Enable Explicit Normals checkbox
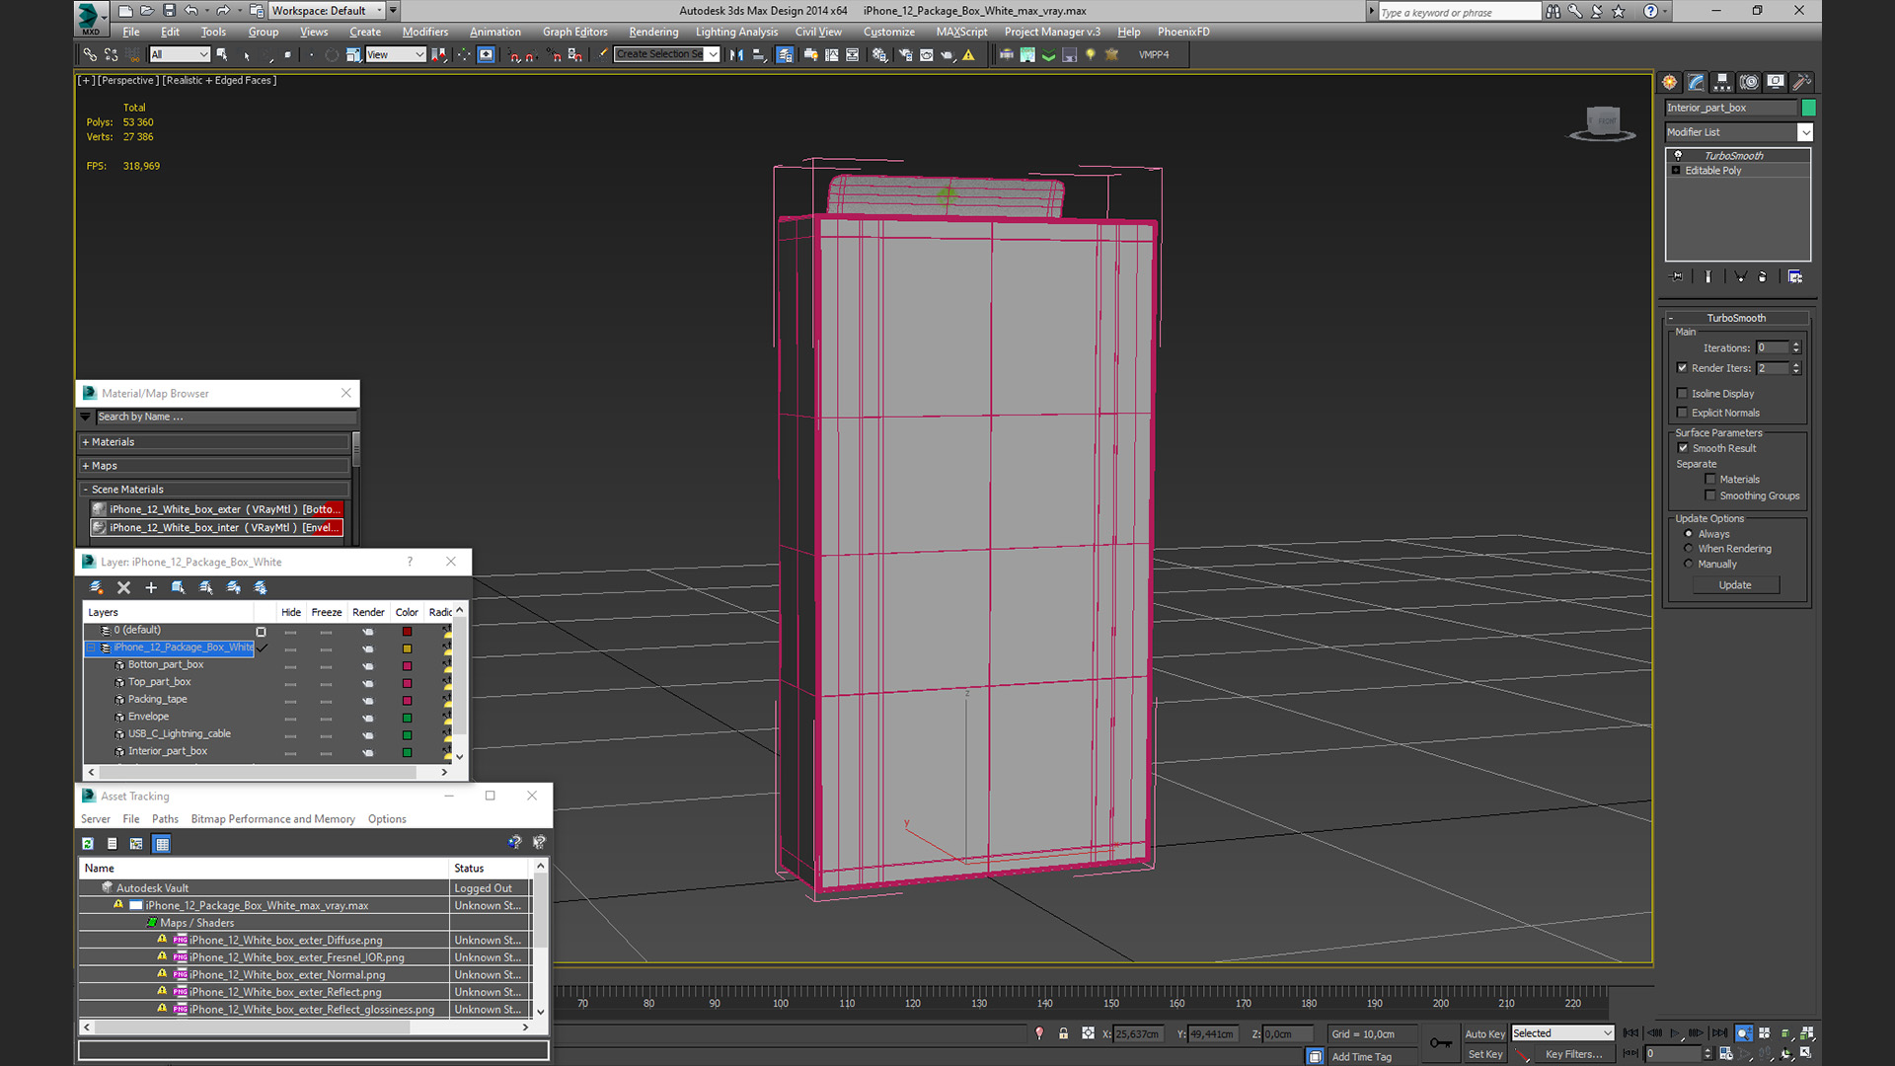The width and height of the screenshot is (1895, 1066). pos(1682,414)
